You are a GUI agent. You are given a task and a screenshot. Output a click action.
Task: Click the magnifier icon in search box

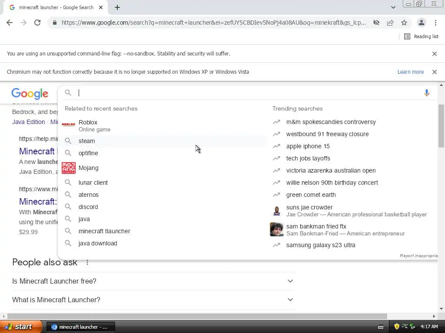click(68, 93)
